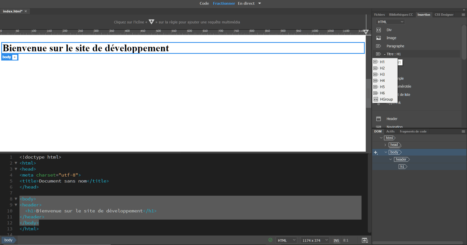Screen dimensions: 467x245
Task: Click the plus icon beside body in DOM
Action: [x=376, y=152]
